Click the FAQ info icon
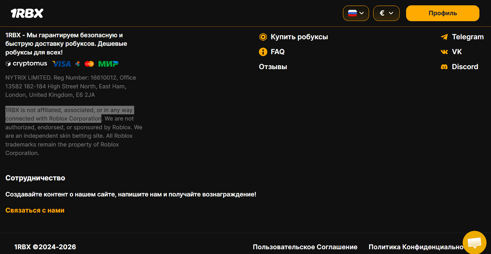The width and height of the screenshot is (491, 254). point(263,52)
